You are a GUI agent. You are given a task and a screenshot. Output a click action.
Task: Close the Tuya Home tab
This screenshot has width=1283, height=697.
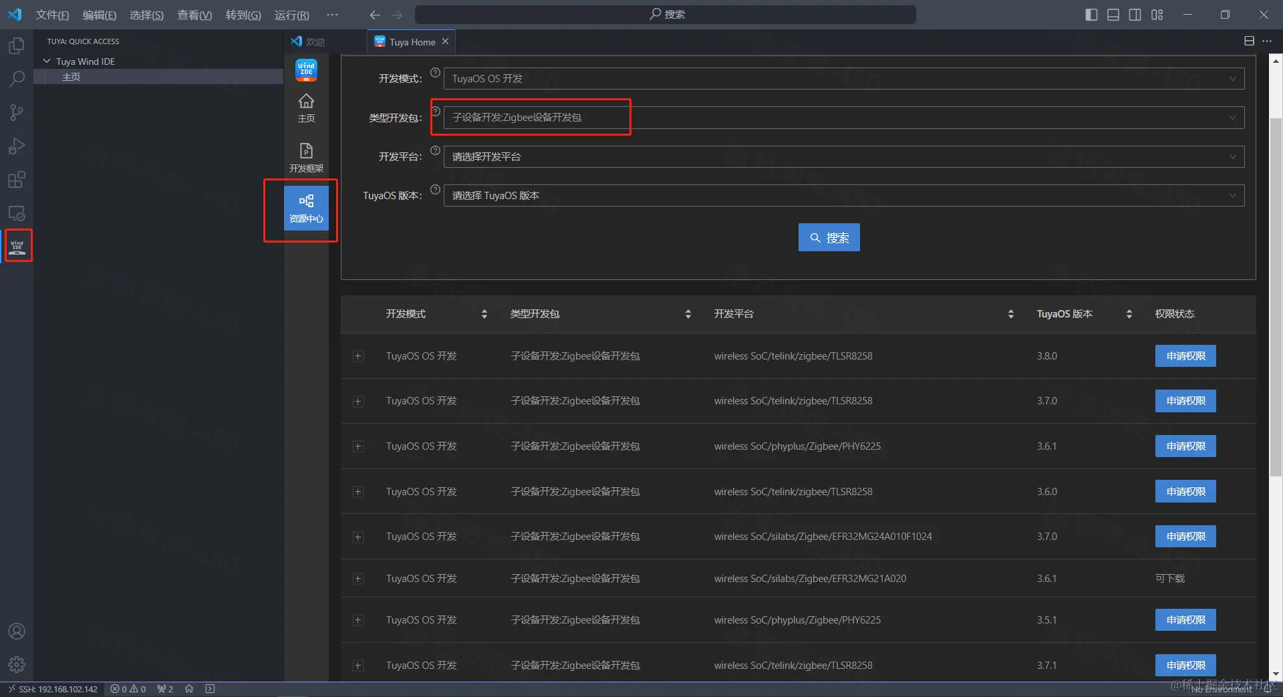pyautogui.click(x=445, y=41)
